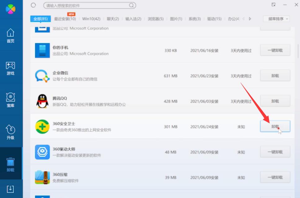Open the 升级 upgrade section
300x198 pixels.
pos(11,132)
